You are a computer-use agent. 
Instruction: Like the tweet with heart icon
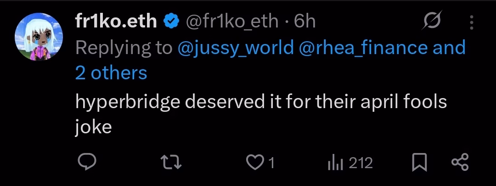(254, 163)
